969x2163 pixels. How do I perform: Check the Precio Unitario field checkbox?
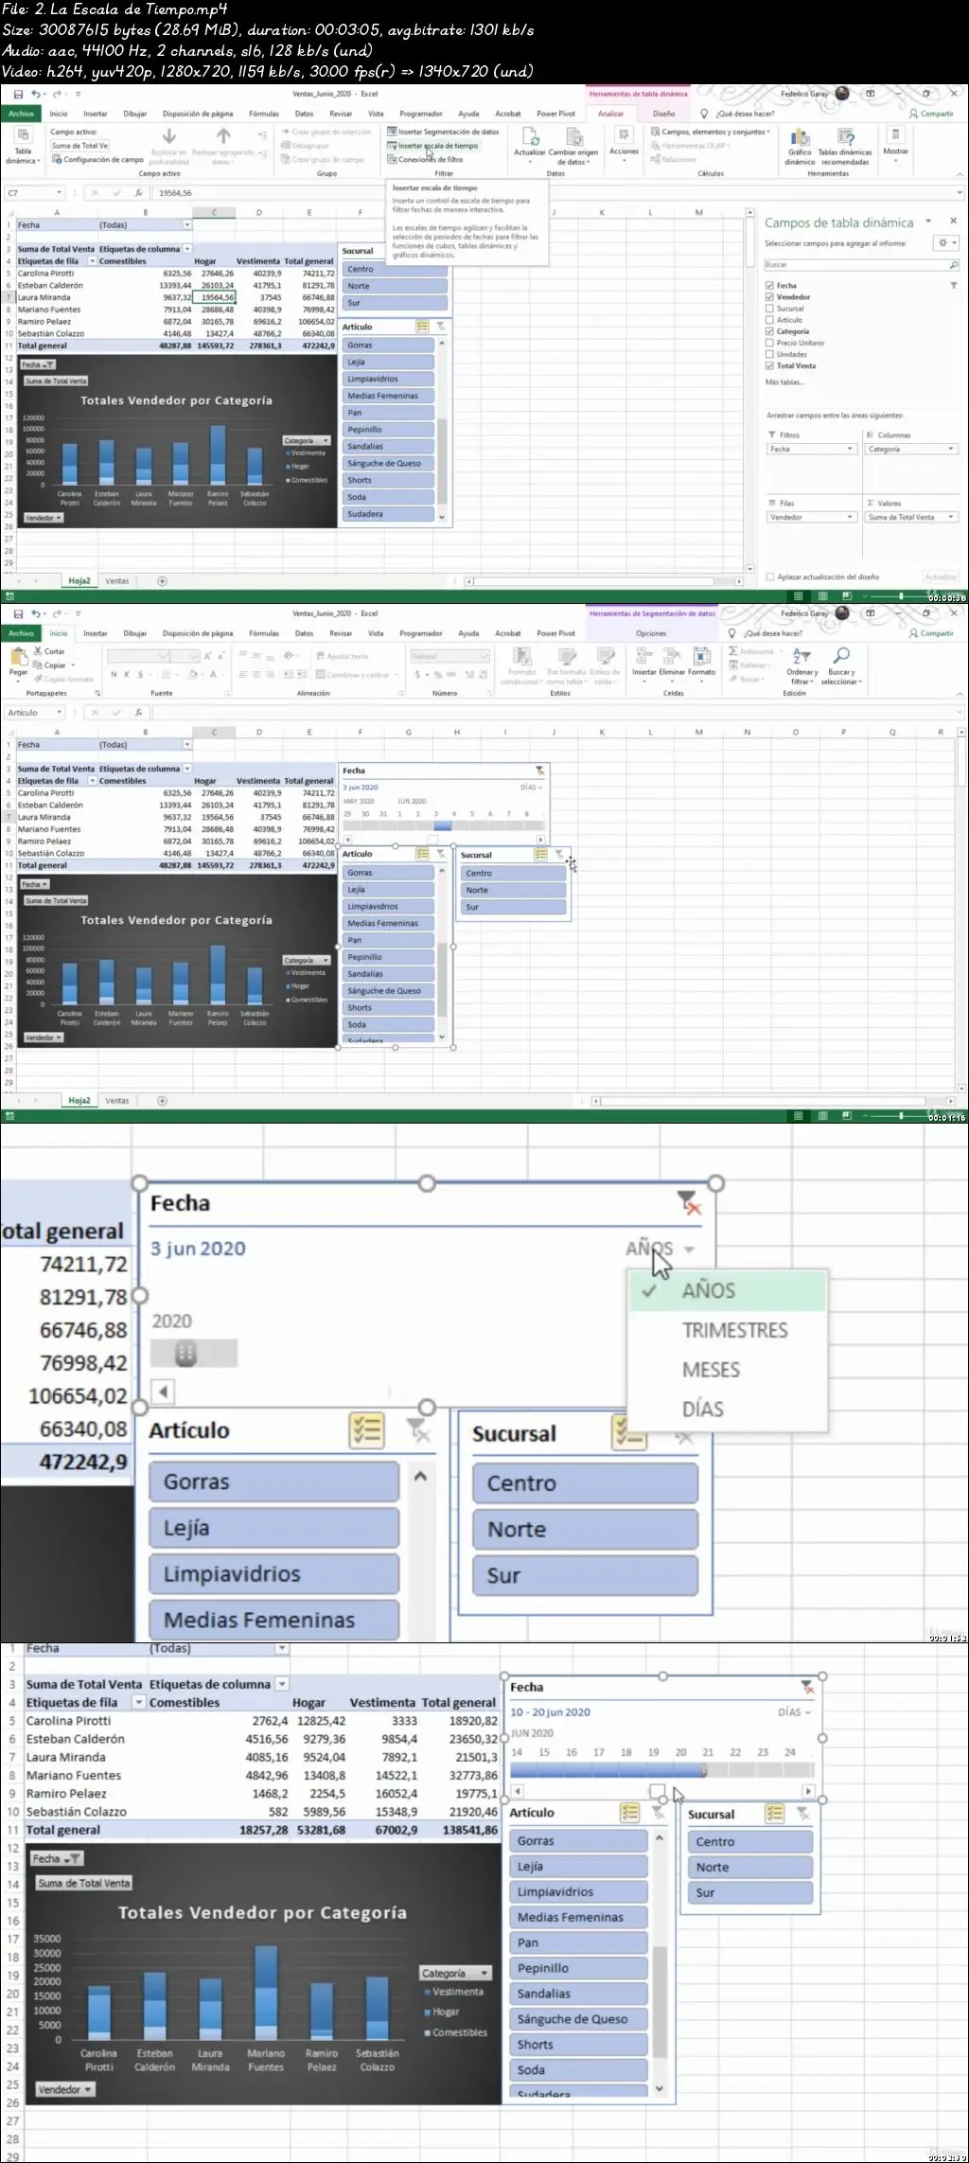[x=769, y=343]
